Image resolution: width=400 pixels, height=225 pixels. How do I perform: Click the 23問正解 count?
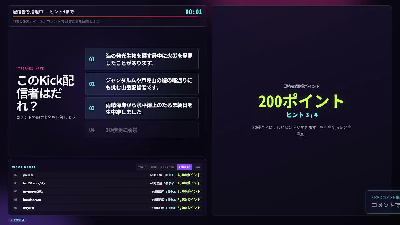pos(158,208)
